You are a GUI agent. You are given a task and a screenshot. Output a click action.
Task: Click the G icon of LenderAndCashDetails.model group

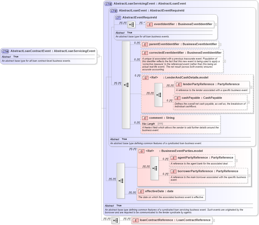(146, 78)
